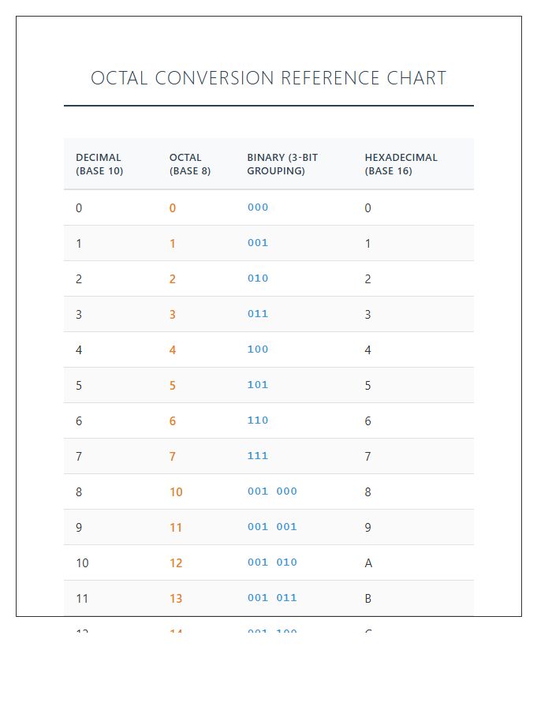The height and width of the screenshot is (710, 552).
Task: Click the Hexadecimal (Base 16) column header
Action: tap(401, 164)
